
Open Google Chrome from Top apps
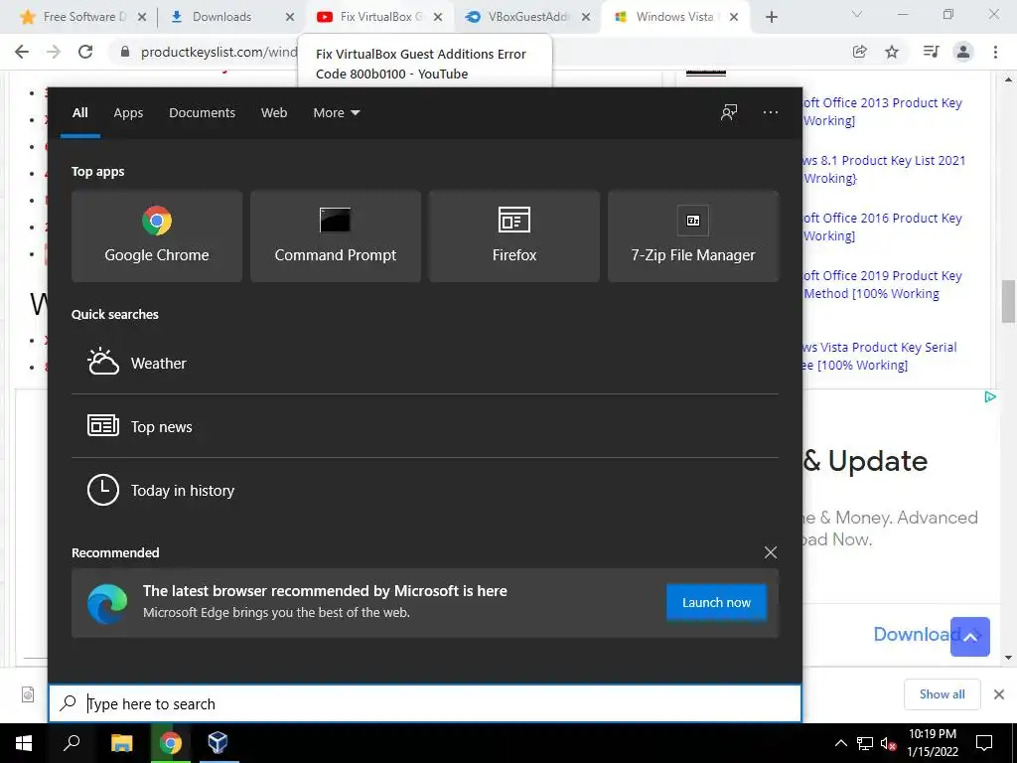point(156,236)
